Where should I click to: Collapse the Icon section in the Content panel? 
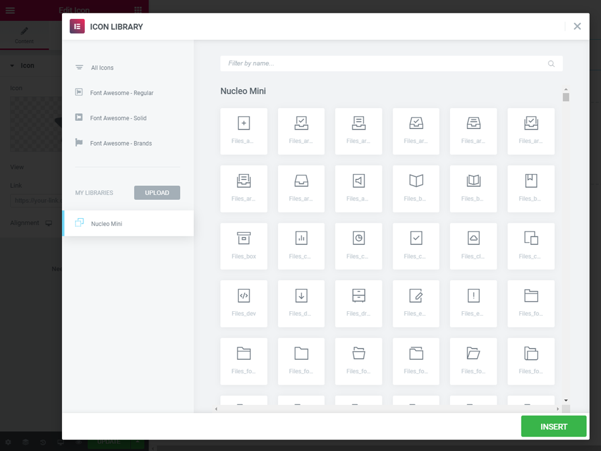(25, 65)
